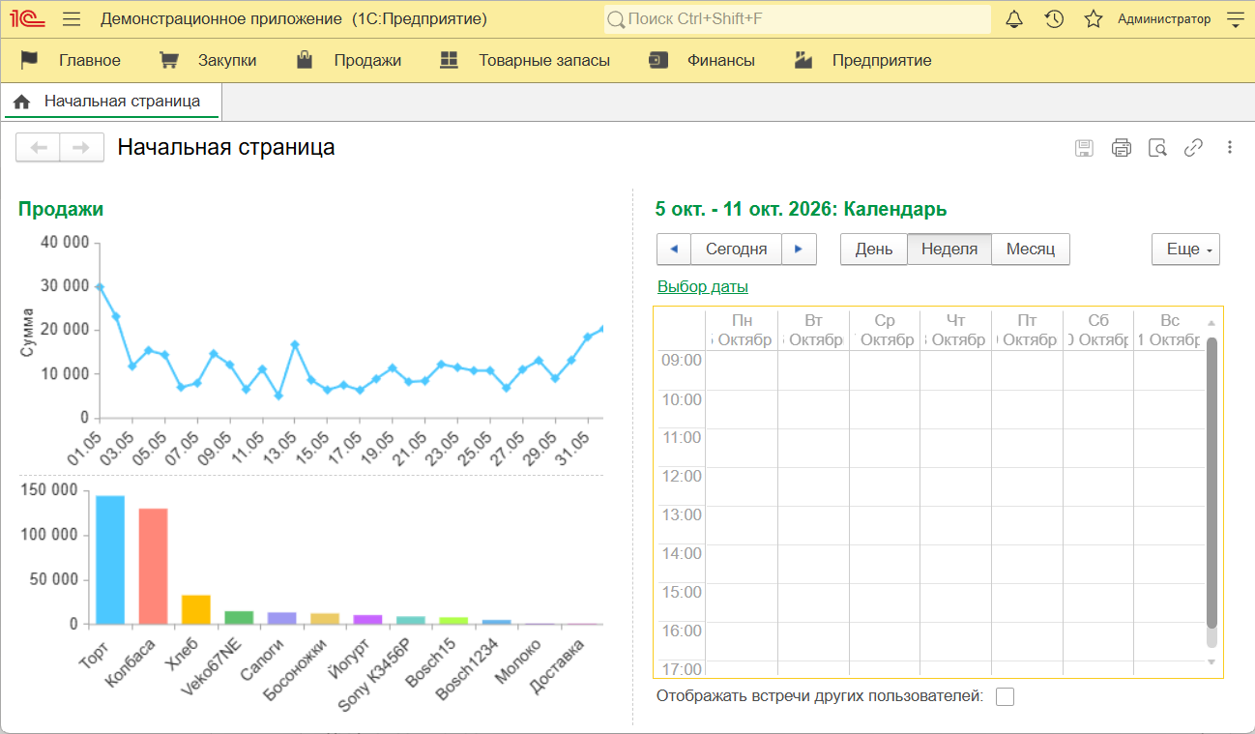Click the Сегодня button
The image size is (1255, 734).
click(737, 250)
